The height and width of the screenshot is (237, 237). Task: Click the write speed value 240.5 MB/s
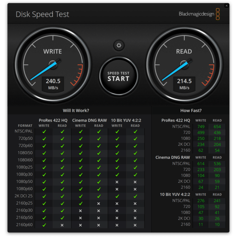tap(53, 84)
